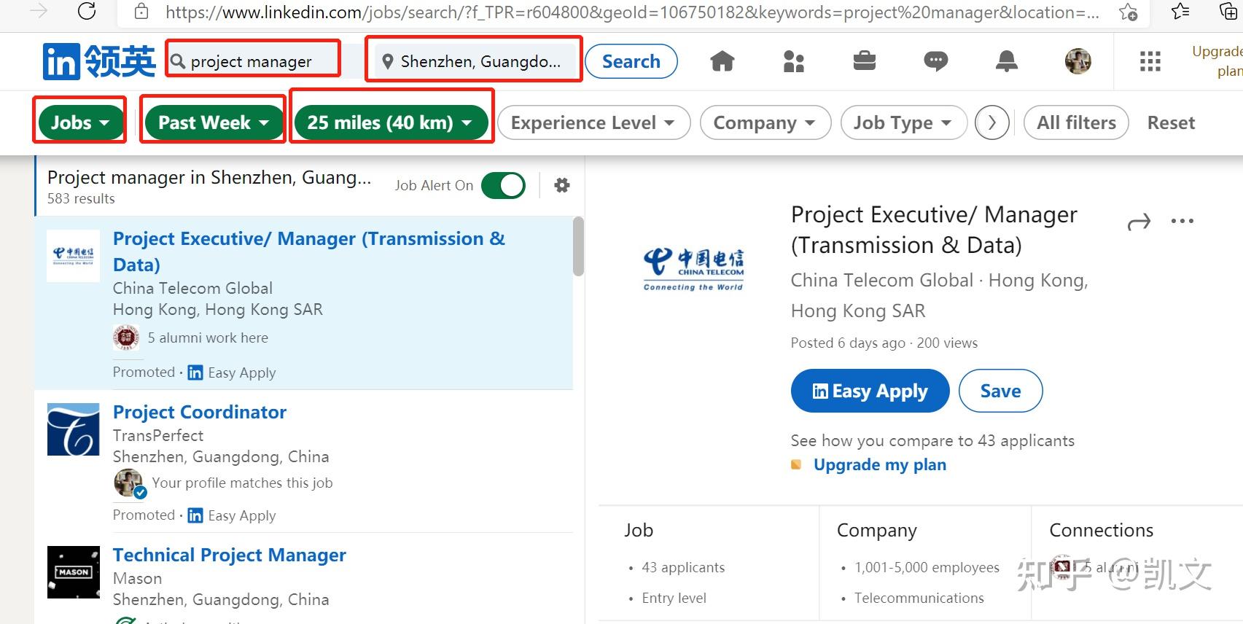This screenshot has width=1243, height=624.
Task: Open the Home icon in navigation
Action: click(722, 61)
